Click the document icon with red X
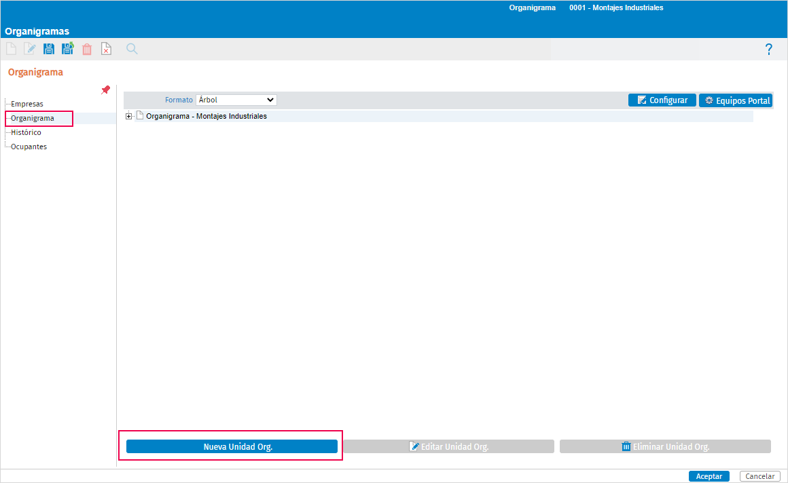 click(x=106, y=49)
